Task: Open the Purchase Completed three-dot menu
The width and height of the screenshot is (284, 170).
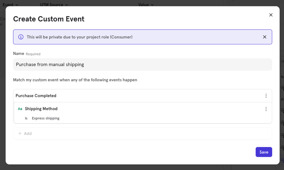Action: [x=266, y=96]
